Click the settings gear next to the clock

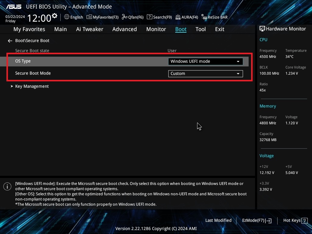[55, 16]
